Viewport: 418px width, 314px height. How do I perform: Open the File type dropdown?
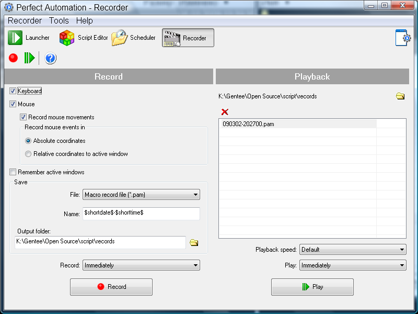(141, 195)
